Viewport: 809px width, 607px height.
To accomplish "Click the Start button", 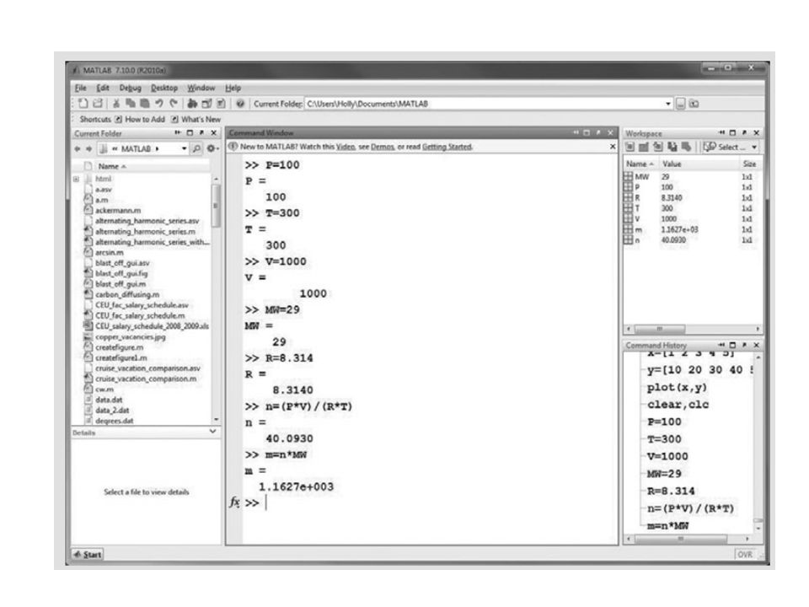I will click(88, 555).
